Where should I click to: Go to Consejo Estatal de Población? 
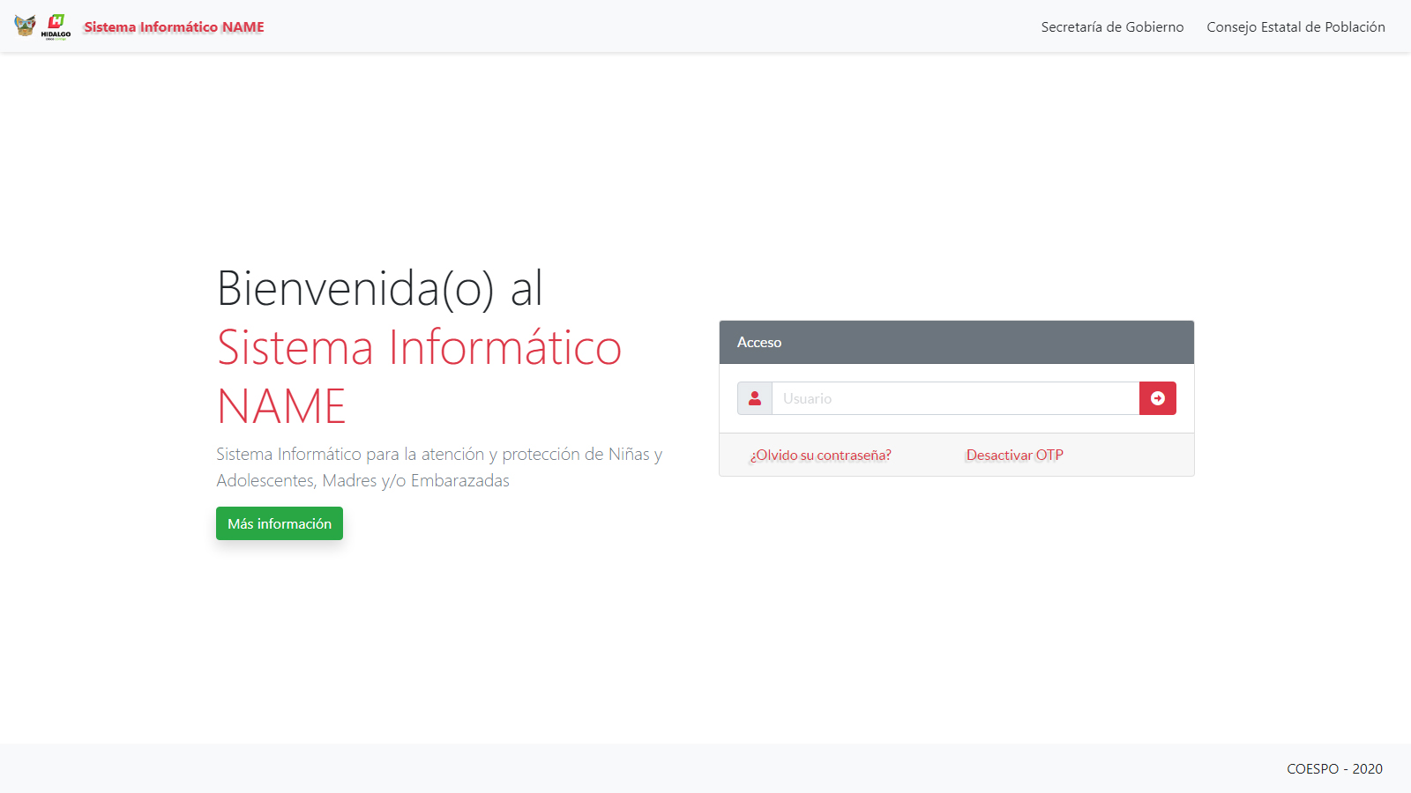pyautogui.click(x=1295, y=27)
